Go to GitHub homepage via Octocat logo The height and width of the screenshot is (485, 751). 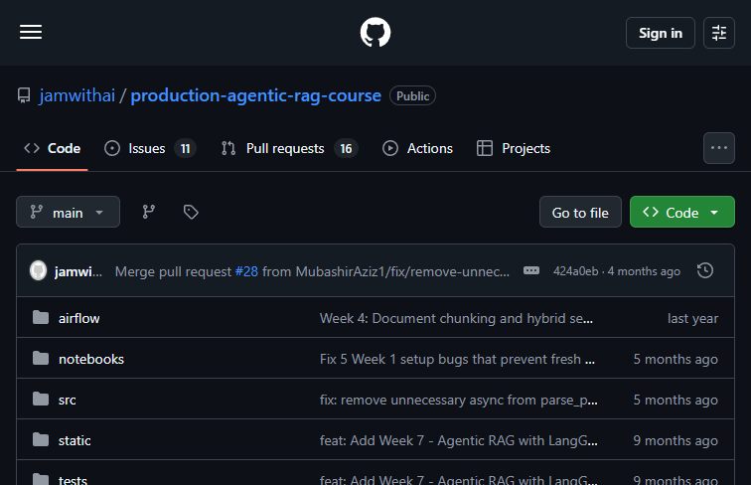pyautogui.click(x=375, y=33)
